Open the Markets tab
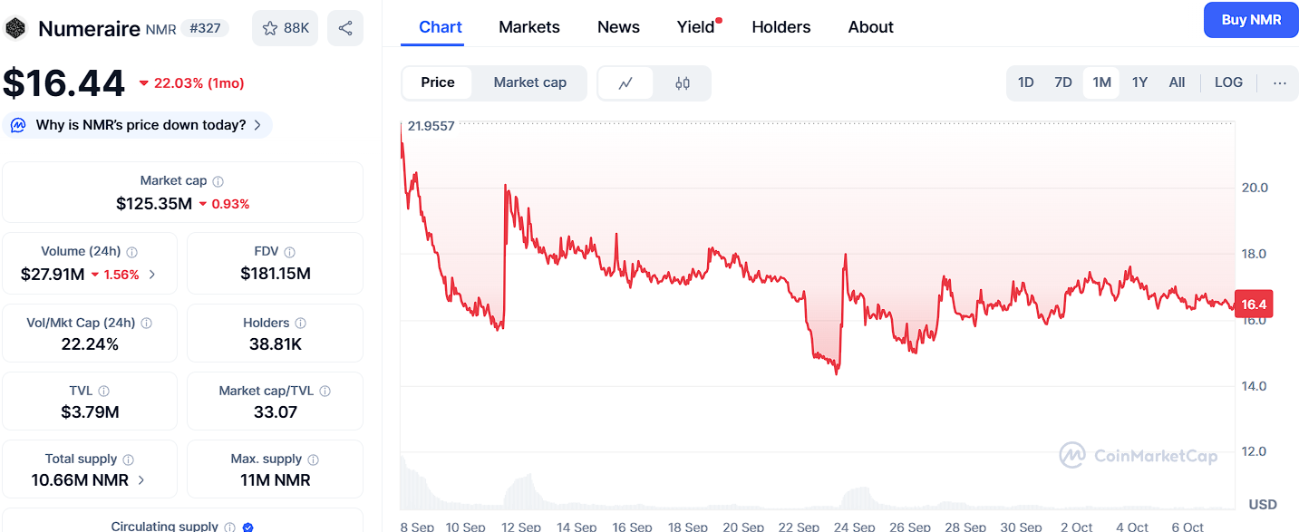The width and height of the screenshot is (1299, 532). 529,27
